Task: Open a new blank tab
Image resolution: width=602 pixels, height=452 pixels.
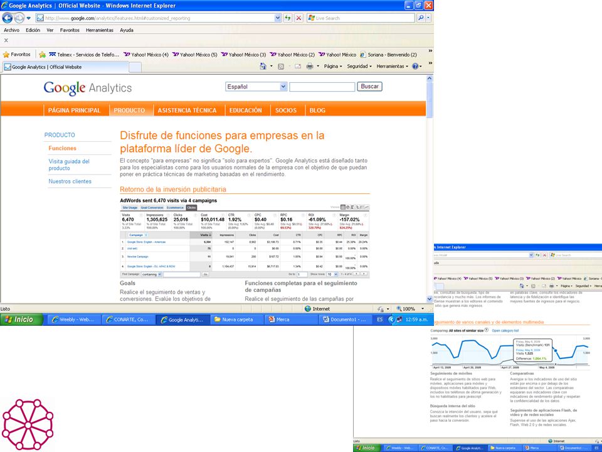Action: (135, 67)
